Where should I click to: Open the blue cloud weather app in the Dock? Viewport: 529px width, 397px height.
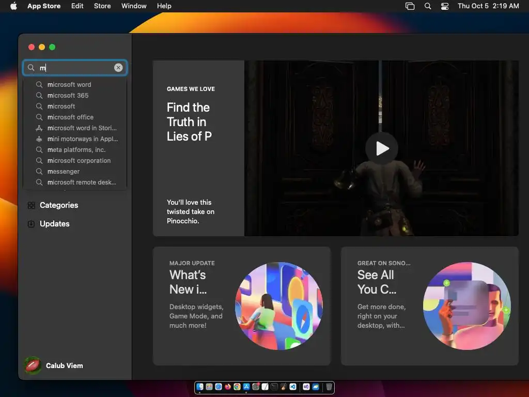[x=316, y=387]
